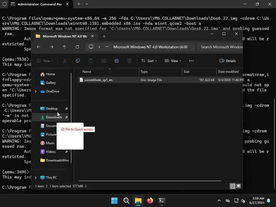The width and height of the screenshot is (276, 207).
Task: Switch to large thumbnails view layout
Action: [239, 186]
